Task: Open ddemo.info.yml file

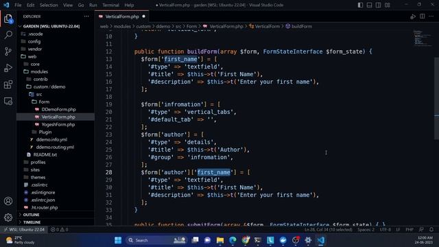Action: (x=51, y=140)
